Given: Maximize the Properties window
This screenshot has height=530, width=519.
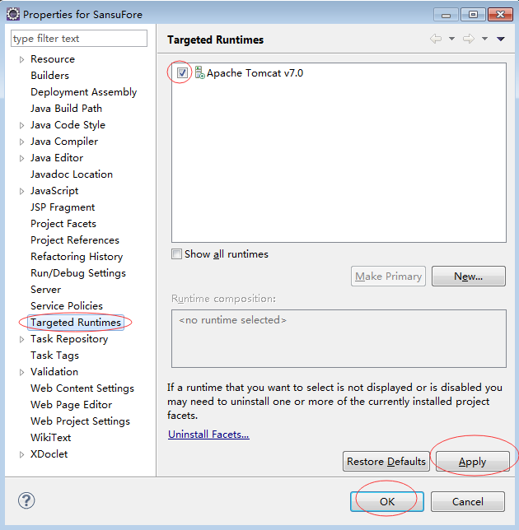Looking at the screenshot, I should coord(474,15).
